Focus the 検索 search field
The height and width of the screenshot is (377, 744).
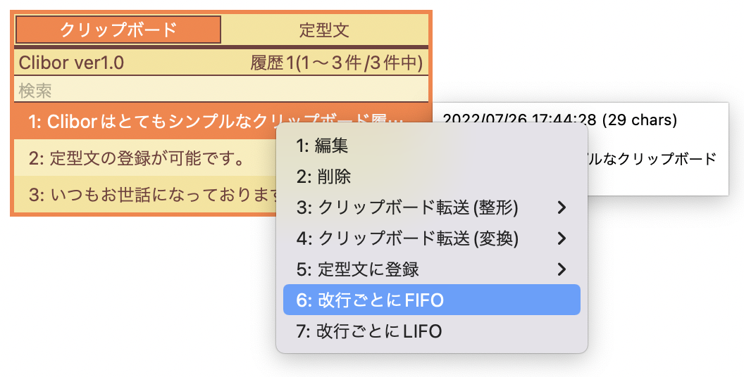click(x=221, y=91)
